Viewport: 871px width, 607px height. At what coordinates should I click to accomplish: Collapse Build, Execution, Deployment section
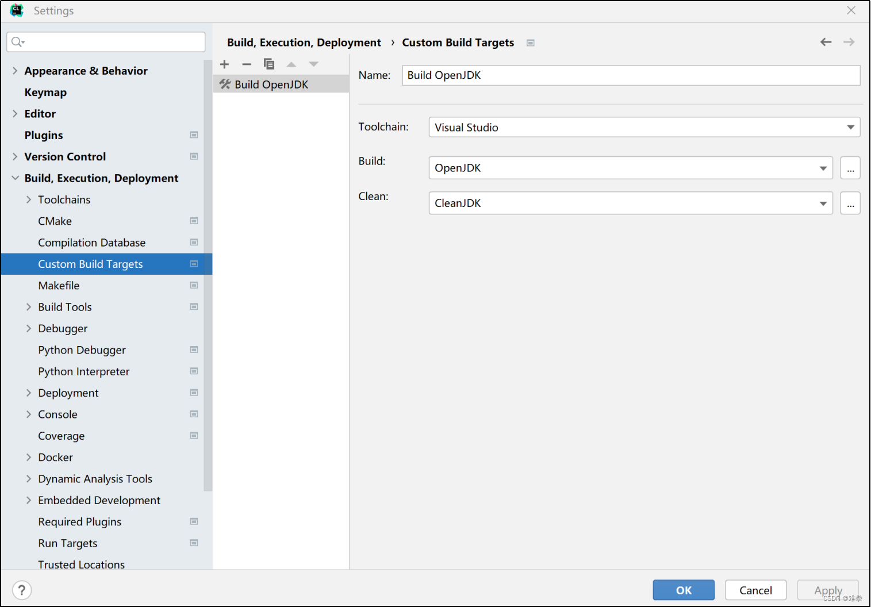[15, 178]
